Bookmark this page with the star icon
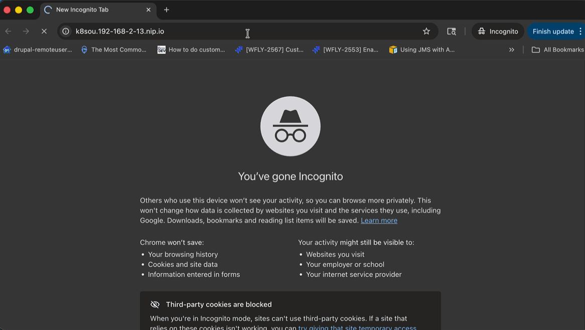Viewport: 585px width, 330px height. point(426,31)
